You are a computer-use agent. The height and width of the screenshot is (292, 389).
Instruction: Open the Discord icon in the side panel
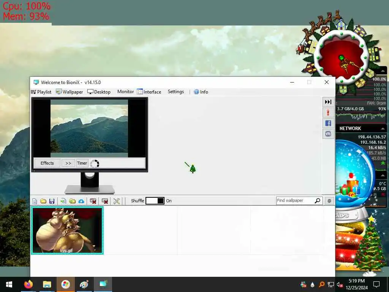[x=328, y=134]
